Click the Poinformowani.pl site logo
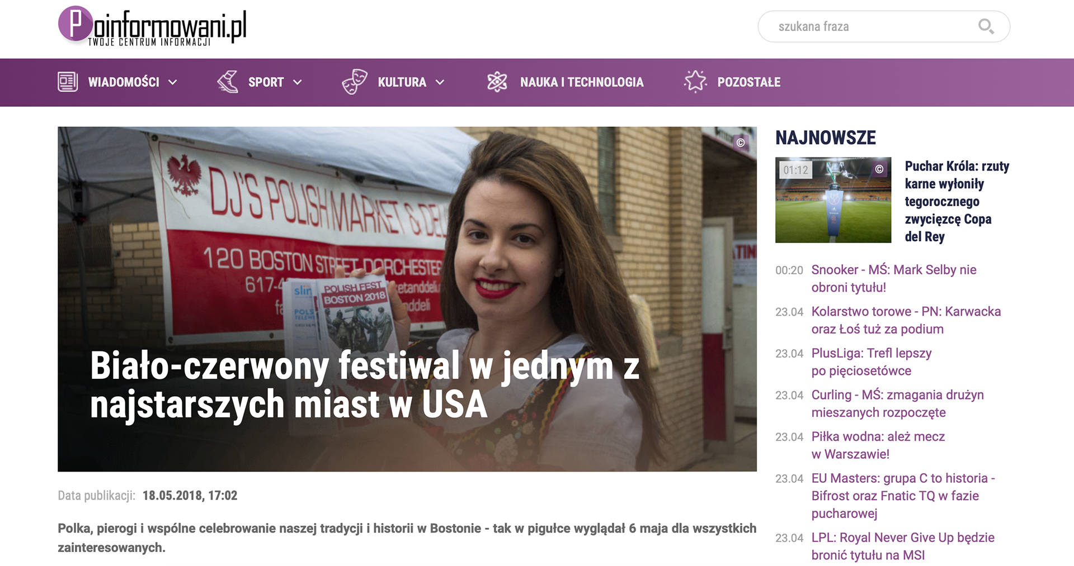The width and height of the screenshot is (1074, 566). pos(152,26)
